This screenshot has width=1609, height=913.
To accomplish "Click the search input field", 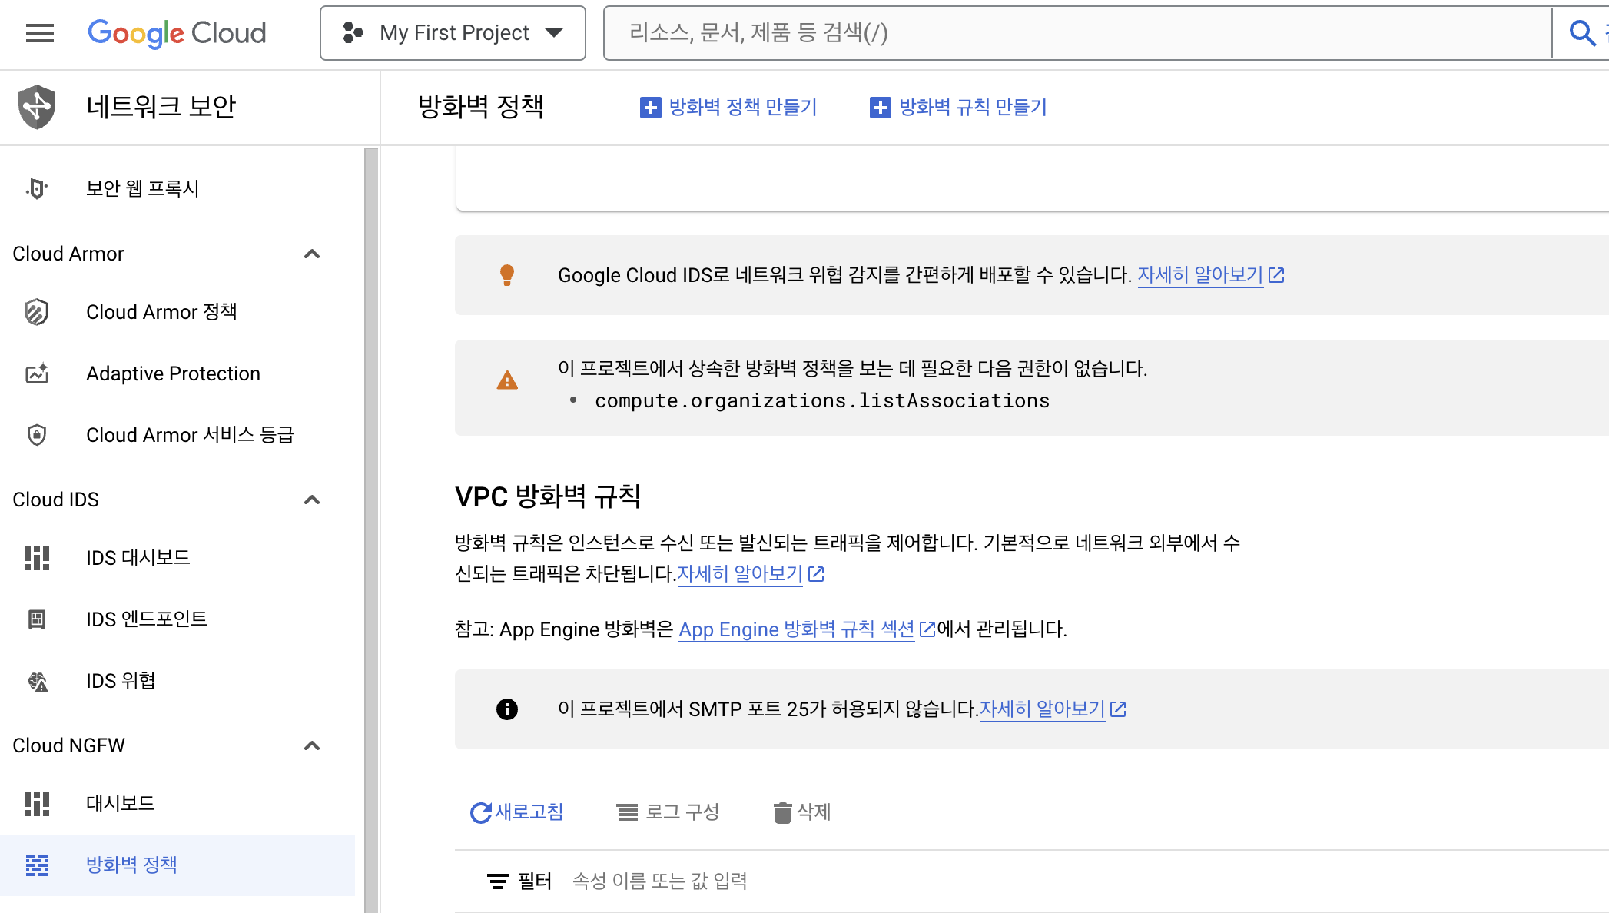I will (1077, 33).
